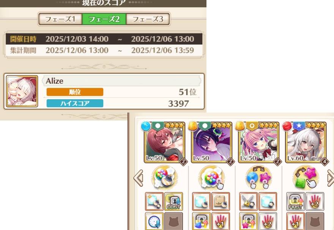
Task: Switch to the フェーズ1 tab
Action: 60,19
